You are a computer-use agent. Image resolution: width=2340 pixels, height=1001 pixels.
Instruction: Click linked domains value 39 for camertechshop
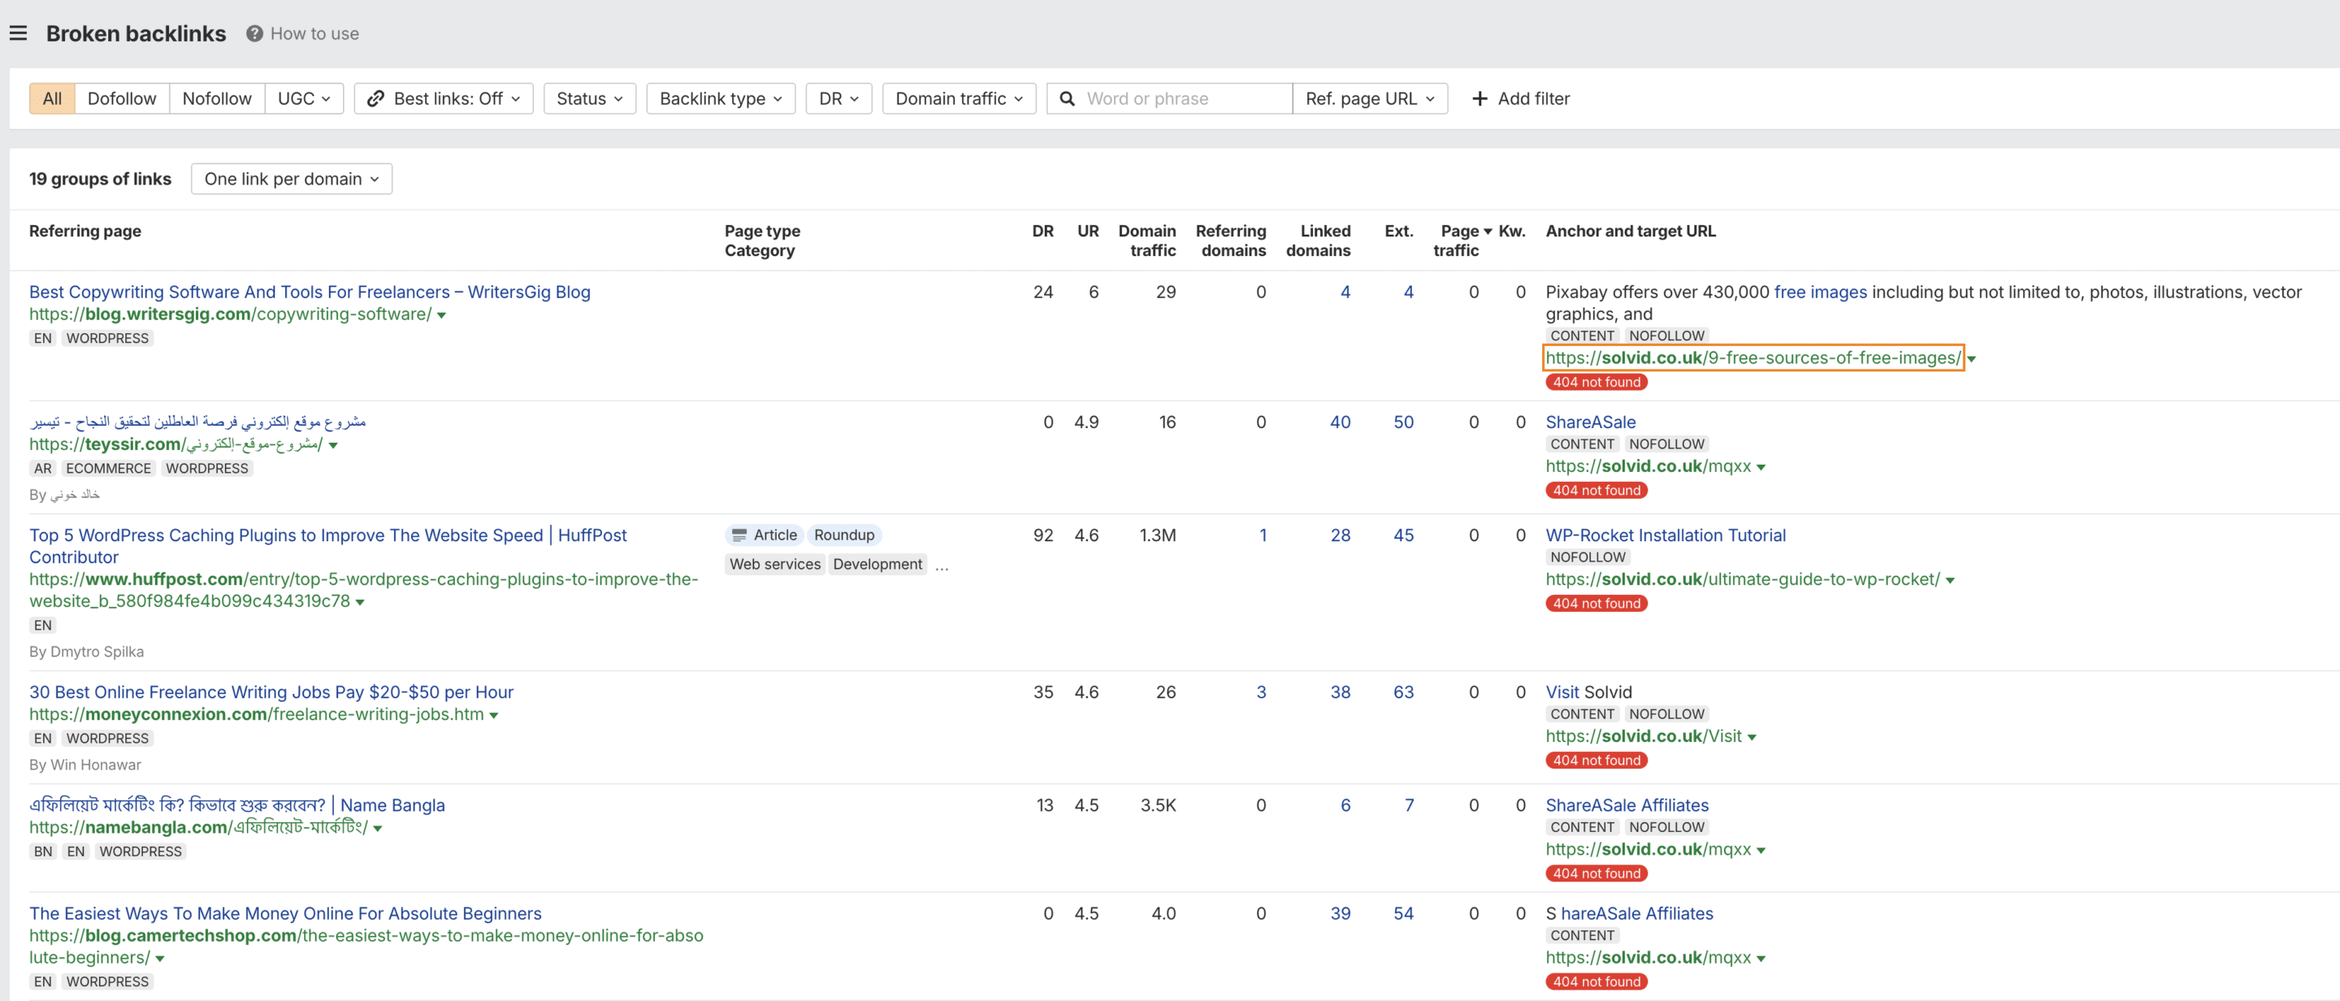coord(1340,913)
